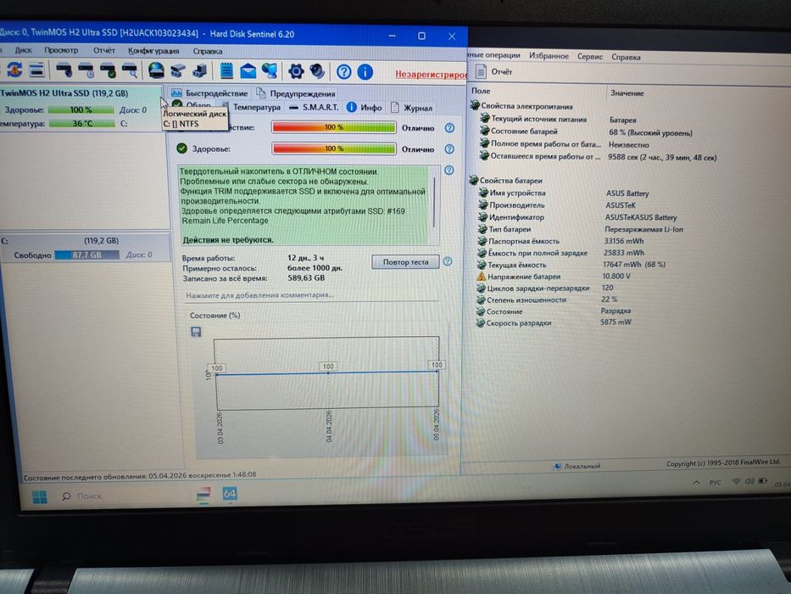
Task: Open the Справка menu in AIDA64 window
Action: point(626,57)
